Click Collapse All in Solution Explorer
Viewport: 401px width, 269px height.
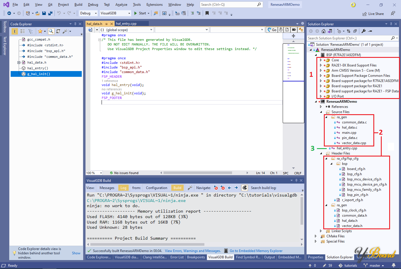tap(355, 31)
